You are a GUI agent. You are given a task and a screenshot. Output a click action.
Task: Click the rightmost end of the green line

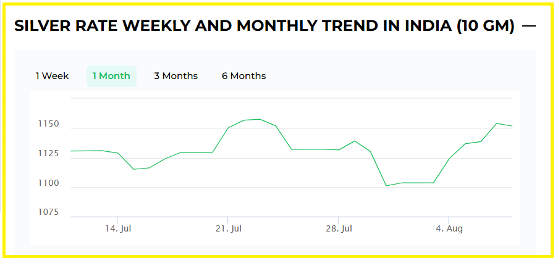pyautogui.click(x=512, y=126)
